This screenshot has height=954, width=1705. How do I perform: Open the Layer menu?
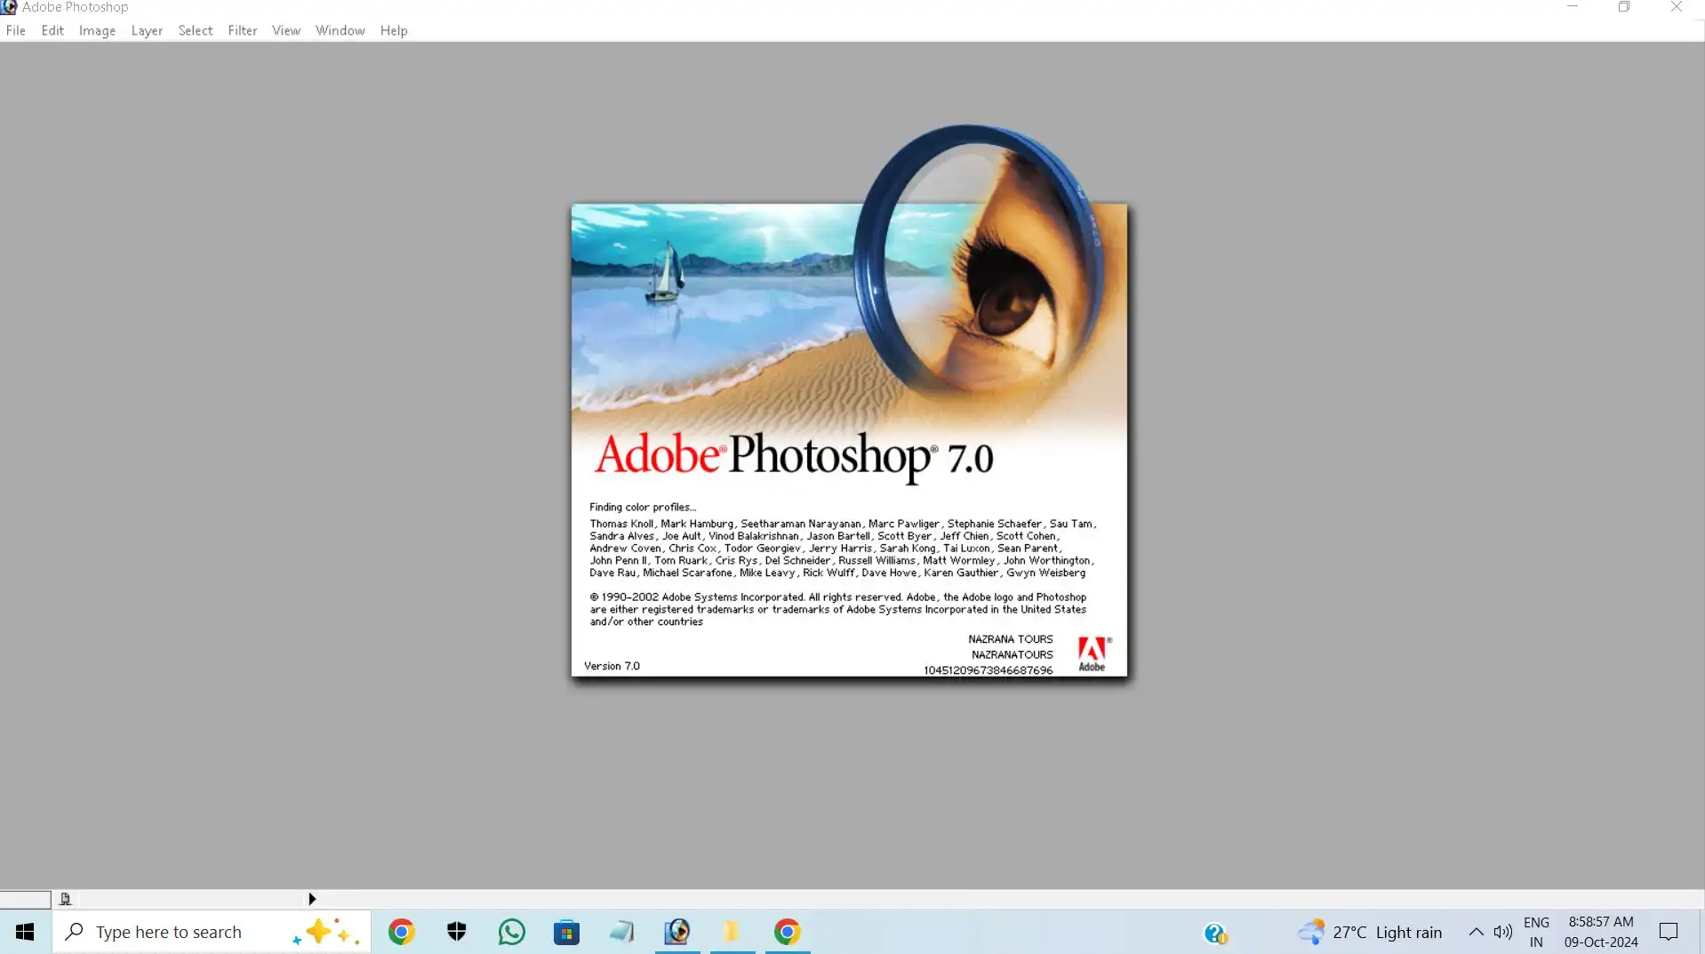click(x=147, y=30)
